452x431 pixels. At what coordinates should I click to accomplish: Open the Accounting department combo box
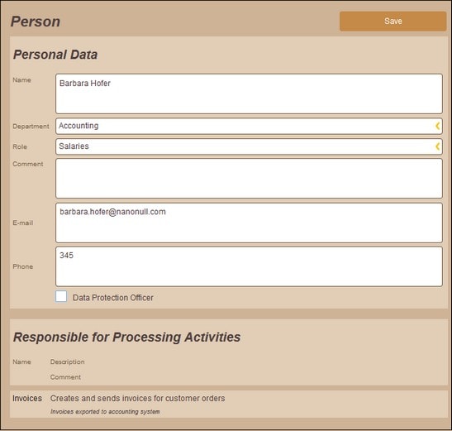249,126
